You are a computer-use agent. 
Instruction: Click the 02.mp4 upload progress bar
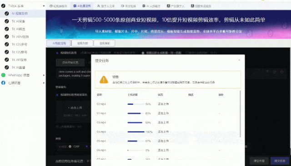(136, 104)
